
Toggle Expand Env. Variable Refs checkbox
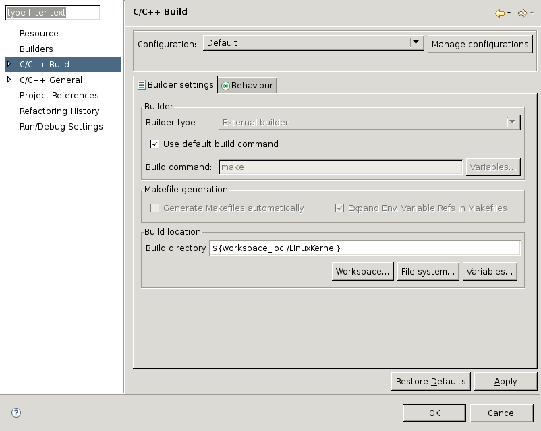pyautogui.click(x=339, y=208)
